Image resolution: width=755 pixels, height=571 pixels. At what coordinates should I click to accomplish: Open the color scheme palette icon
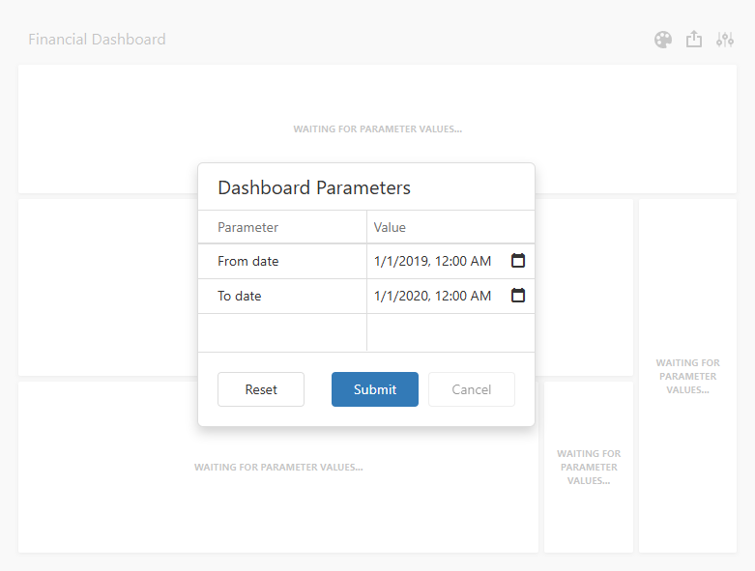[663, 40]
